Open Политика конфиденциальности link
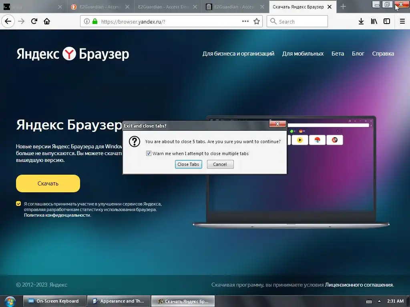 click(x=57, y=215)
